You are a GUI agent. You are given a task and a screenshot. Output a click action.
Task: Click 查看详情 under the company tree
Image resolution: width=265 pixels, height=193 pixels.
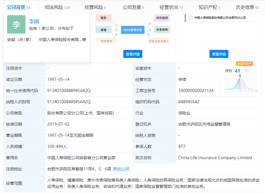[219, 54]
